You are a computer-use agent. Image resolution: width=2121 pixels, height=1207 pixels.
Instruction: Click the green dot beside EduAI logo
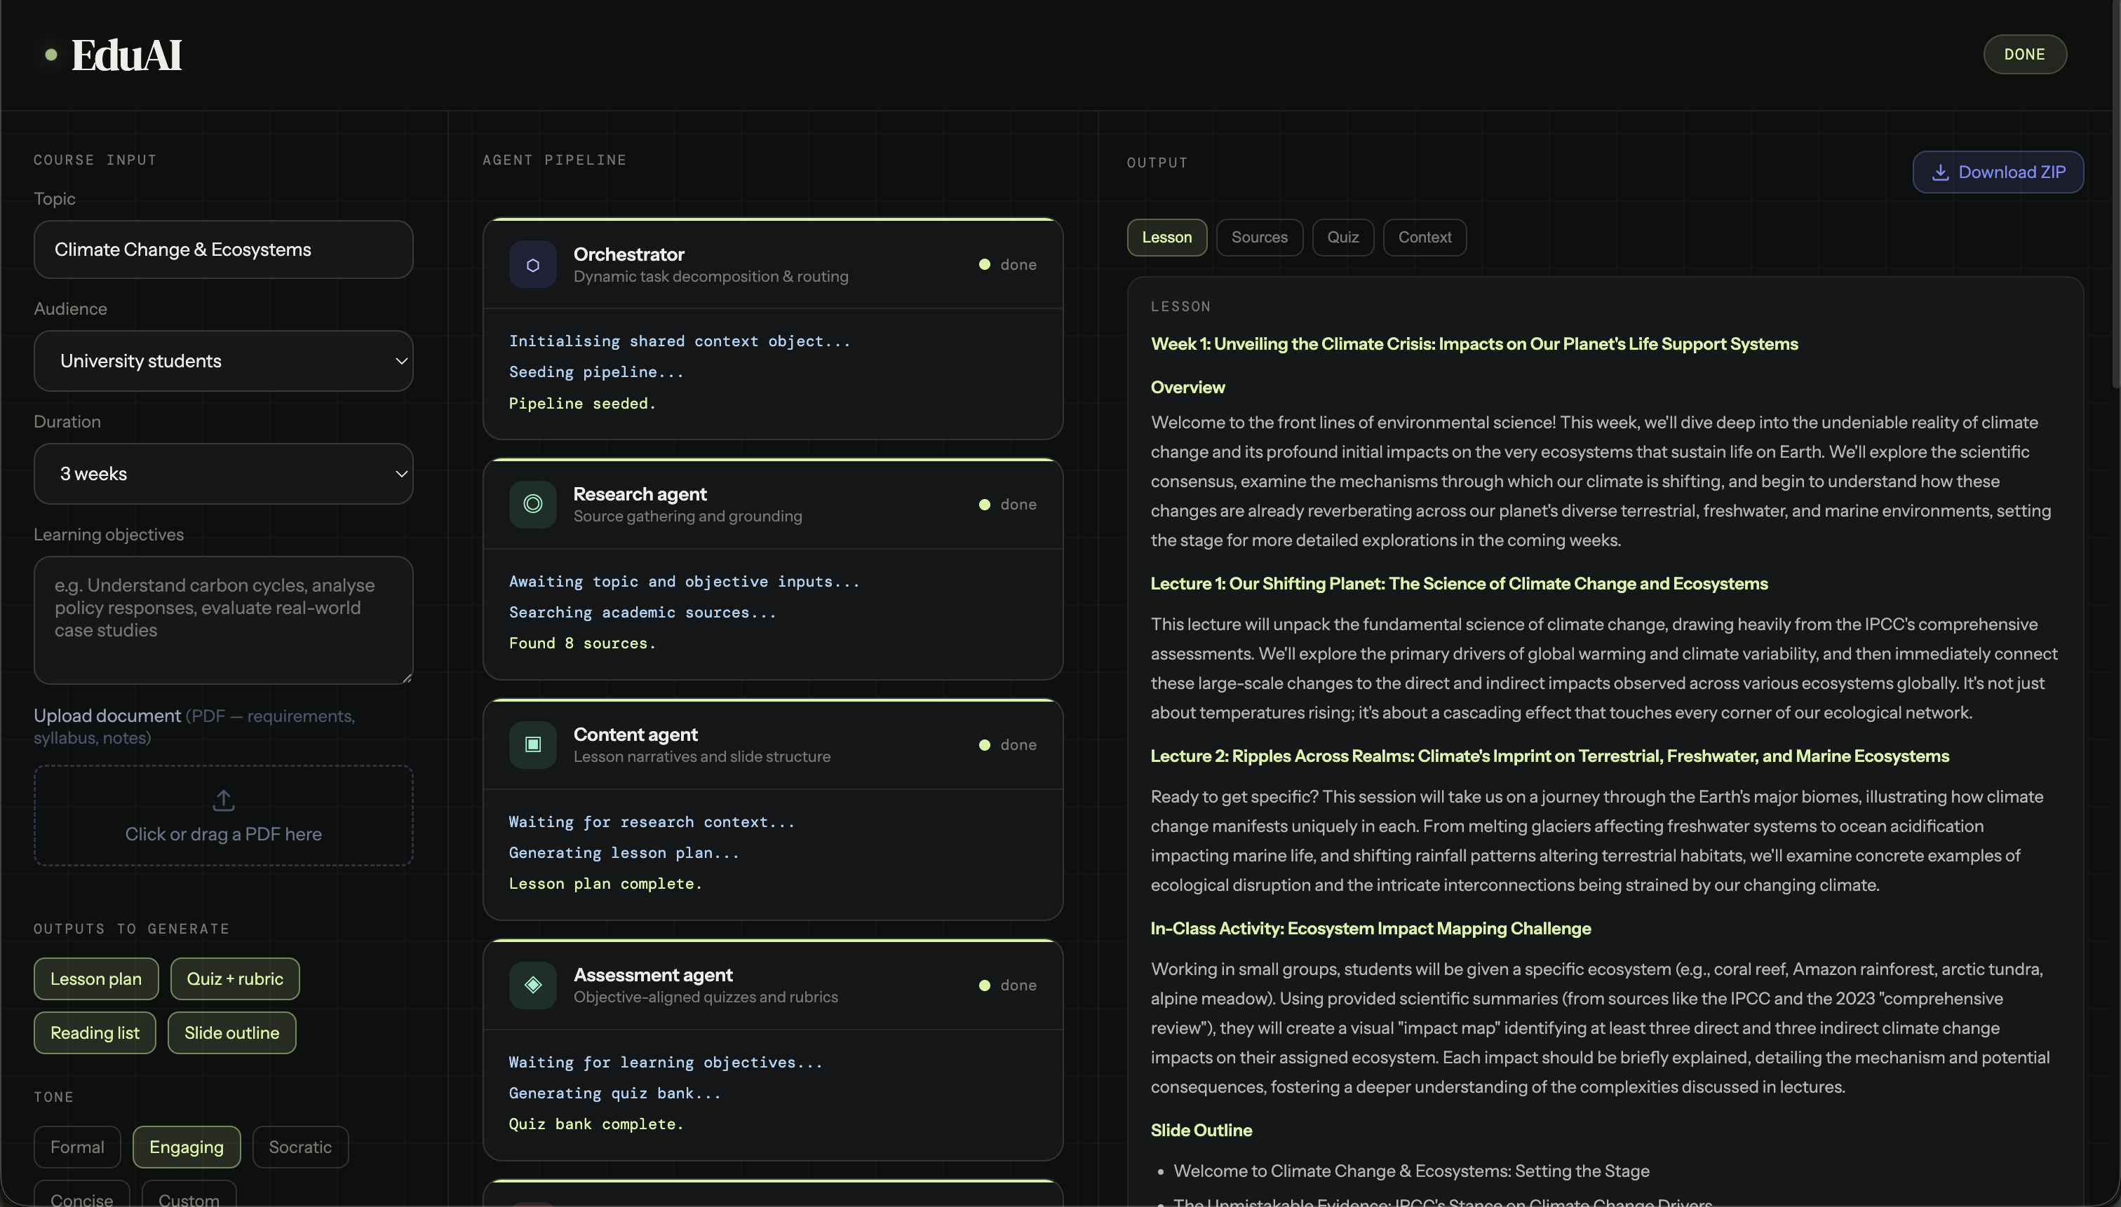click(51, 55)
